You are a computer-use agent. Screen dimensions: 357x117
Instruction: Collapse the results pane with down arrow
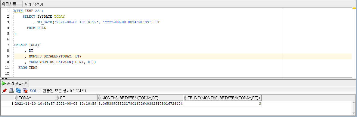(x=6, y=78)
